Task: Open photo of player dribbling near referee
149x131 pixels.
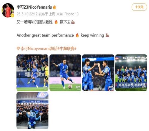Action: point(32,73)
